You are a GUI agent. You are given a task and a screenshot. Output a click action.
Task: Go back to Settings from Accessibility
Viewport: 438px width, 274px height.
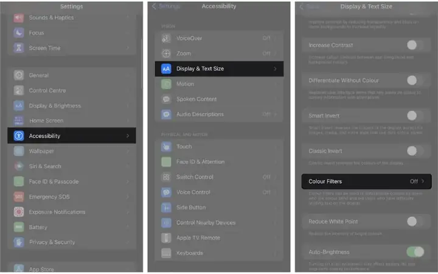click(166, 6)
